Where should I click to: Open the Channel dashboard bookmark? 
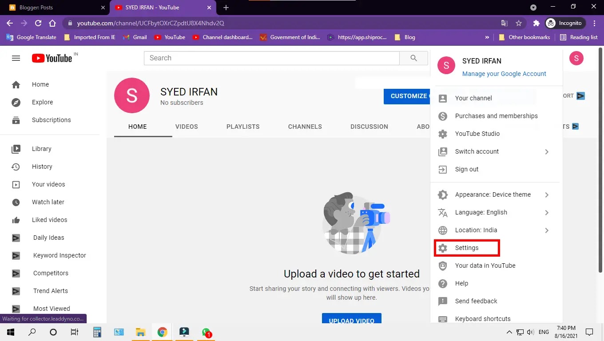pyautogui.click(x=223, y=37)
